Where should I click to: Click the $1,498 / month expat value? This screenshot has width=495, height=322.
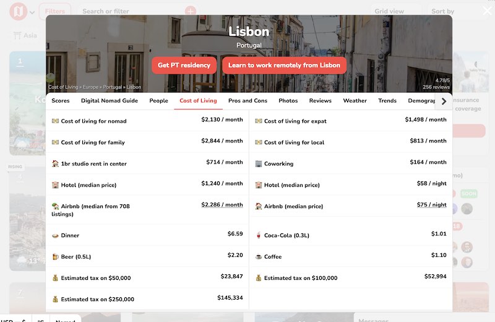426,120
